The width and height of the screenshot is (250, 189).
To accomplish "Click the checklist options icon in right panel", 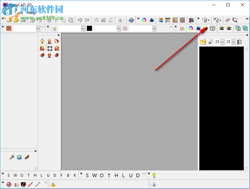I will (x=240, y=42).
